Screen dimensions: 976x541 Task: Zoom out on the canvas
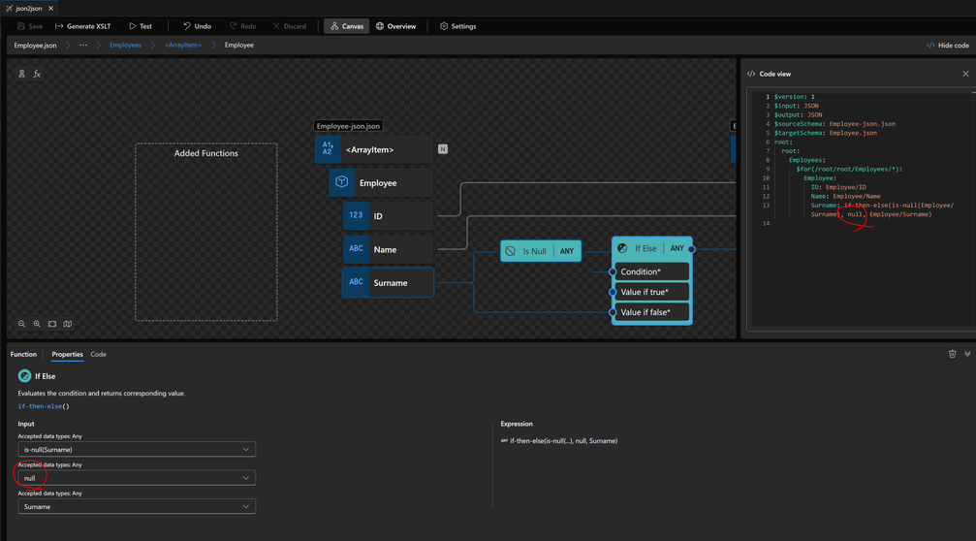(x=21, y=324)
